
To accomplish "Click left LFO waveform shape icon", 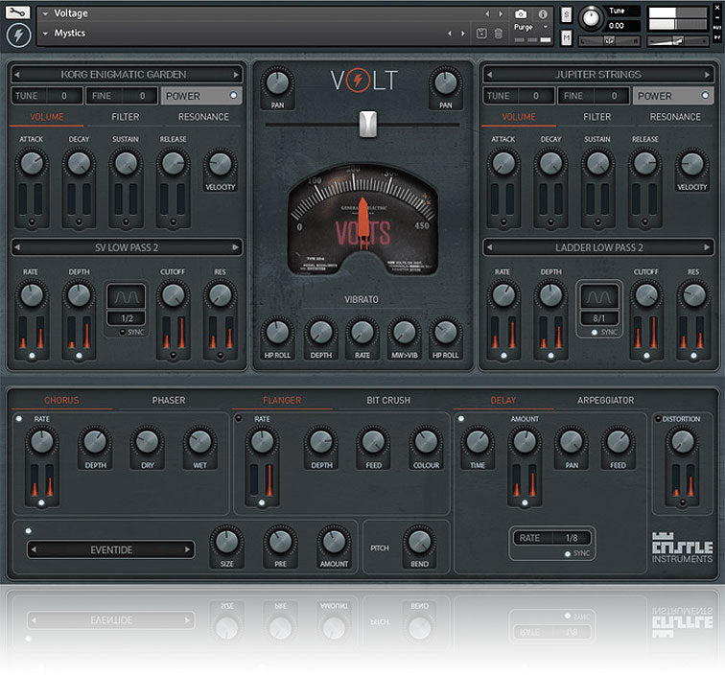I will (x=127, y=297).
